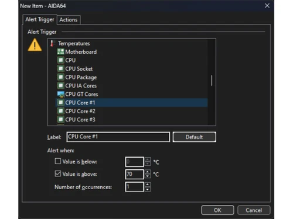Click the Value is below down spinner
The width and height of the screenshot is (293, 219).
coord(148,164)
